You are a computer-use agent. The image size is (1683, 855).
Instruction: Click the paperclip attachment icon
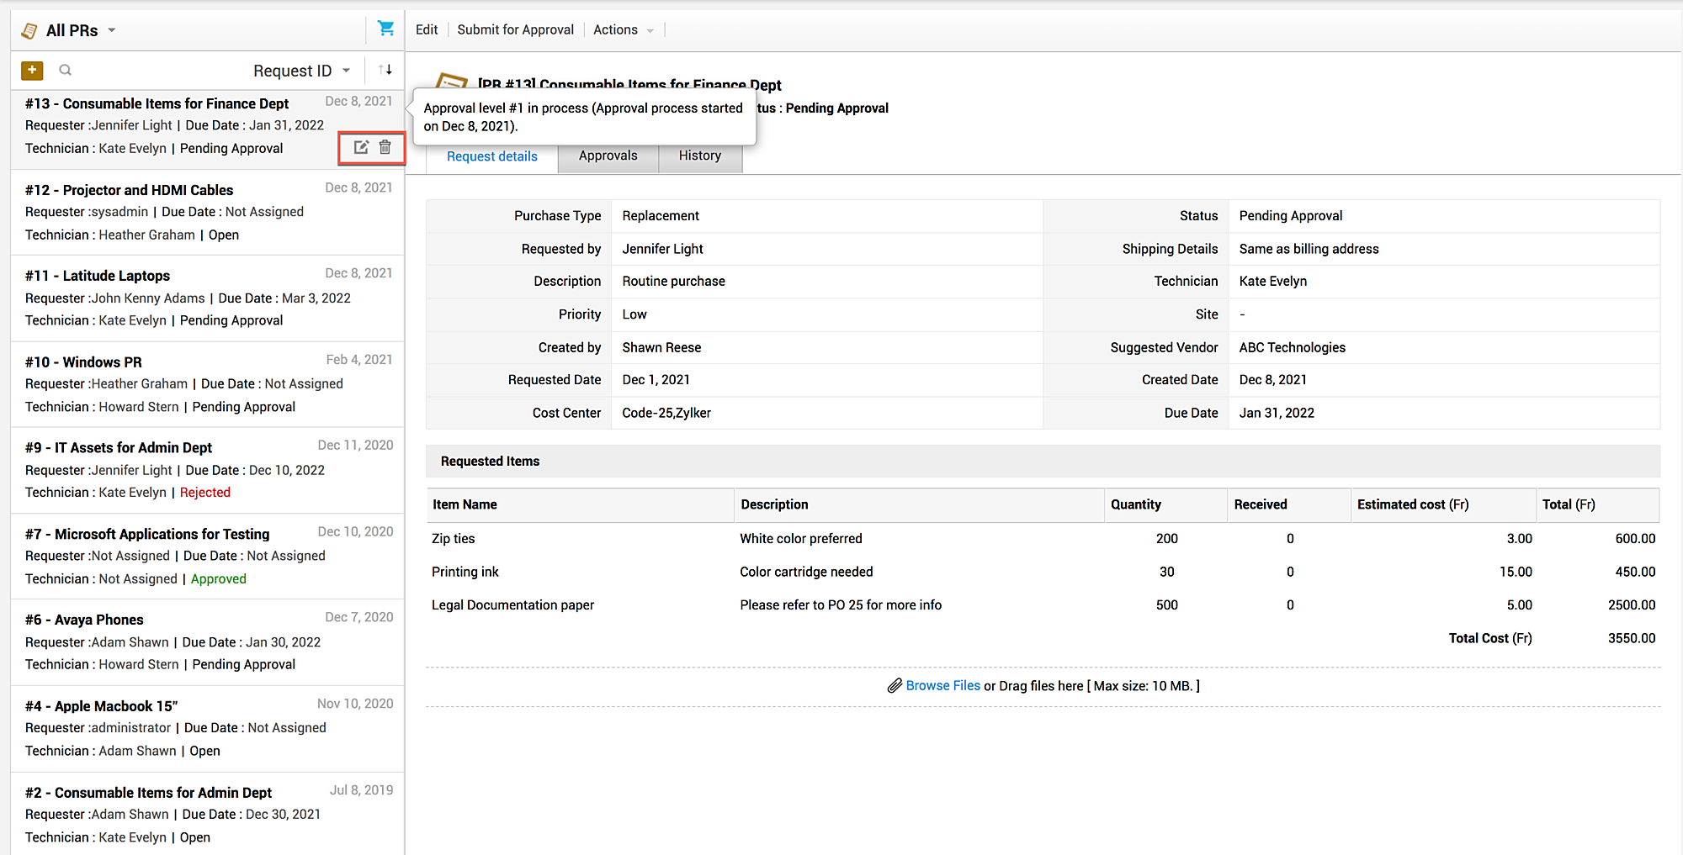tap(895, 686)
